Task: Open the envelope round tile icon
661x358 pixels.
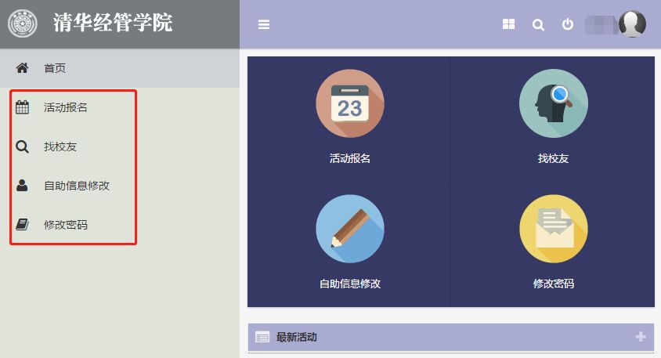Action: coord(553,229)
